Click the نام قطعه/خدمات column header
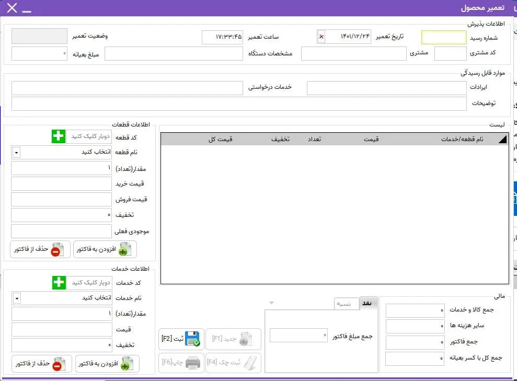 click(462, 139)
